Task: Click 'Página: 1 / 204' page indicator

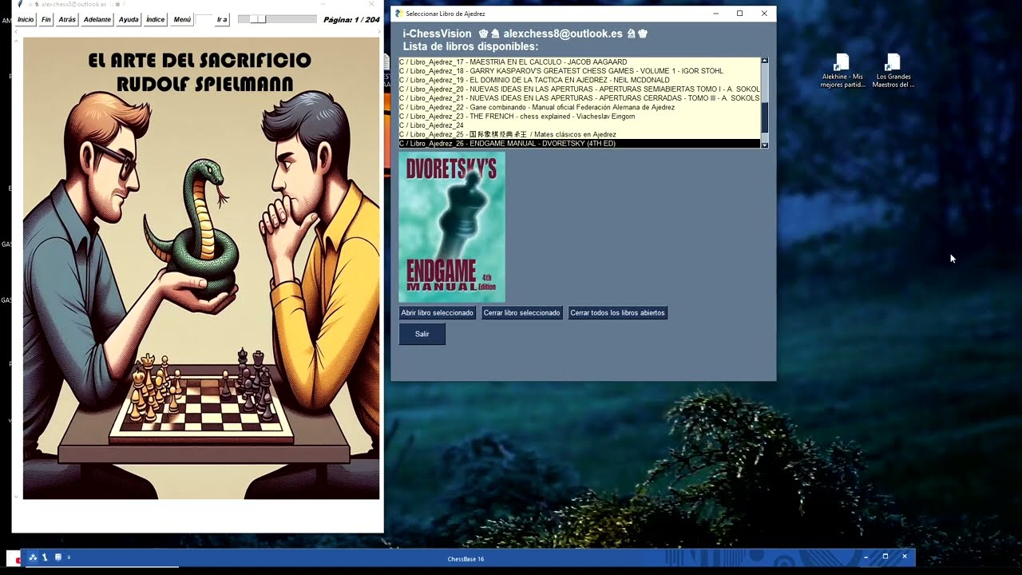Action: (x=351, y=19)
